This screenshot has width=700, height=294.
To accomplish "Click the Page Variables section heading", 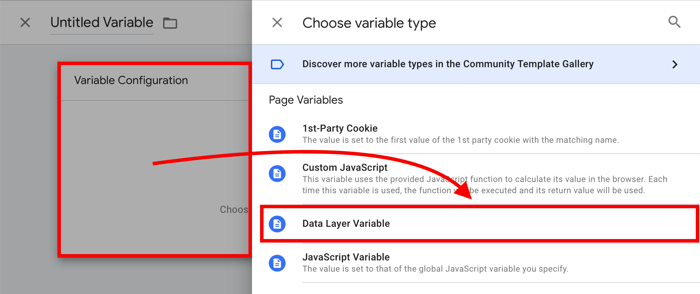I will pyautogui.click(x=306, y=100).
